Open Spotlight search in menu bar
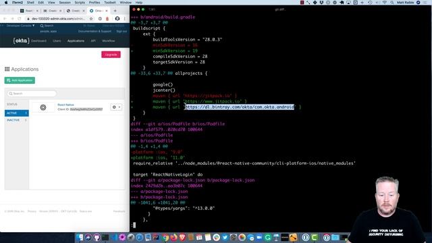The height and width of the screenshot is (243, 432). (x=391, y=3)
